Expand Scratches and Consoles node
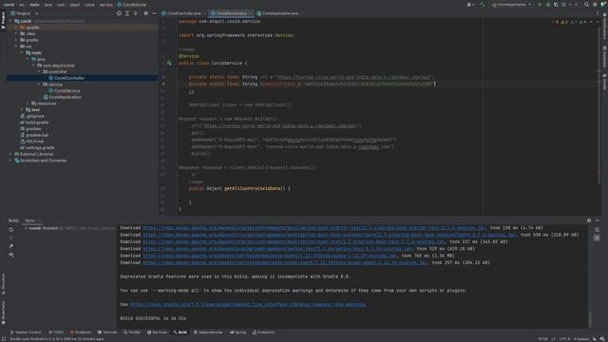Screen dimensions: 608x342 (10, 161)
